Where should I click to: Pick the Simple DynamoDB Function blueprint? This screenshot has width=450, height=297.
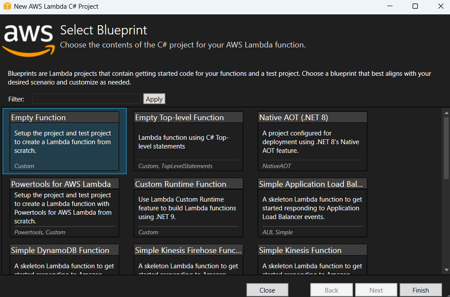[64, 260]
